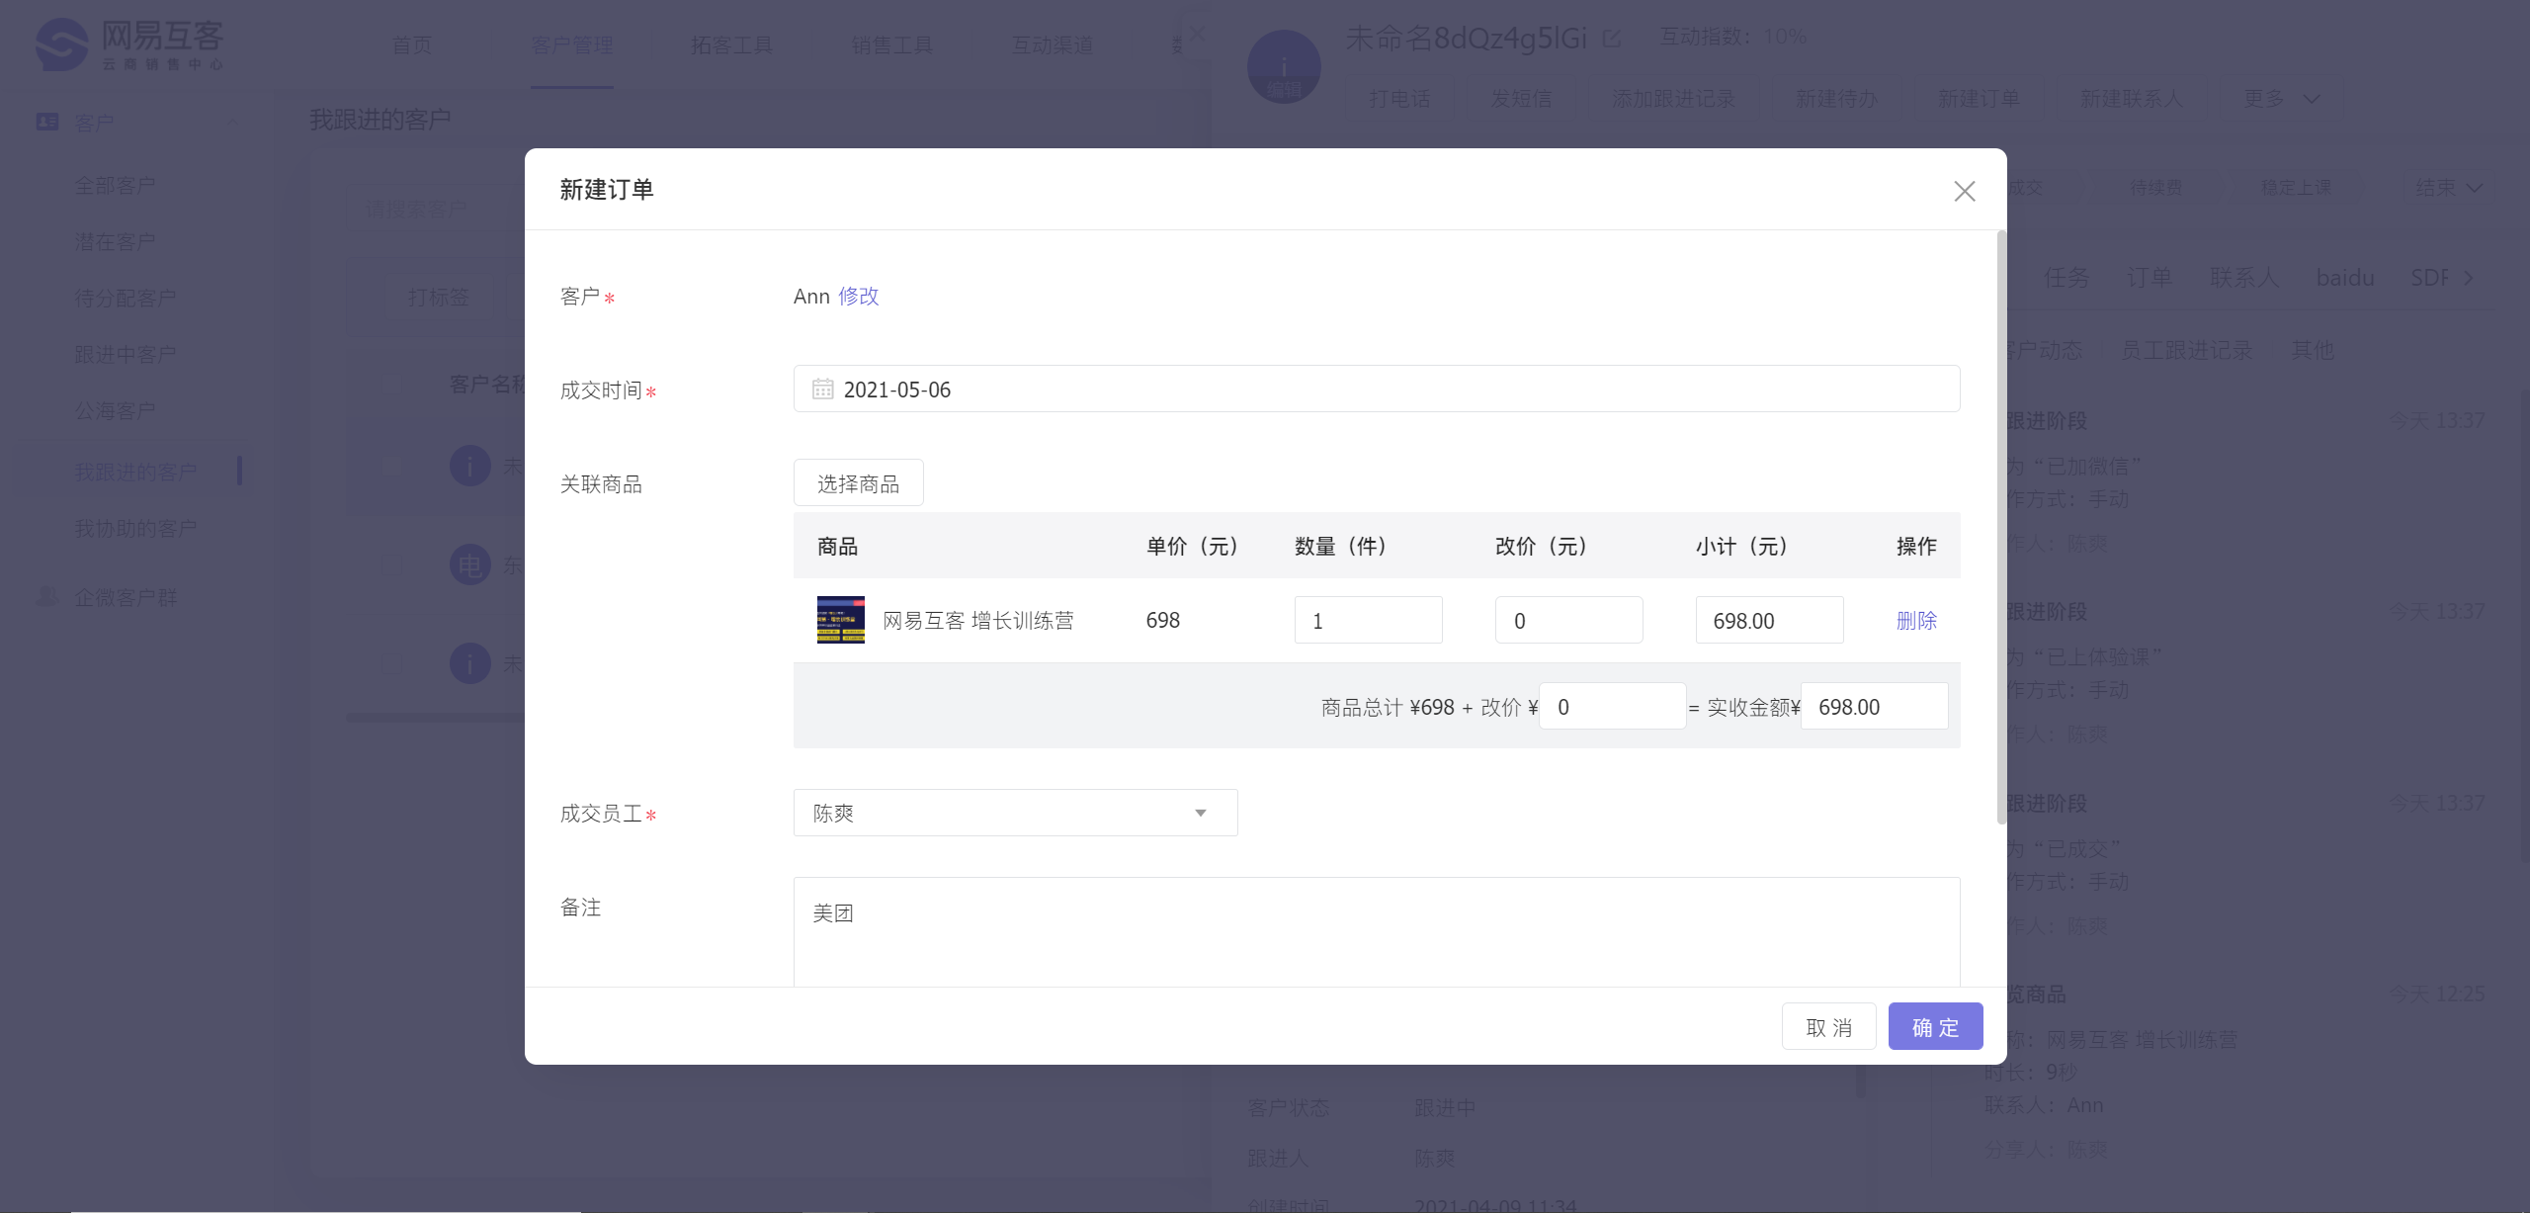The image size is (2530, 1213).
Task: Open 客户管理 tab in background nav
Action: (571, 45)
